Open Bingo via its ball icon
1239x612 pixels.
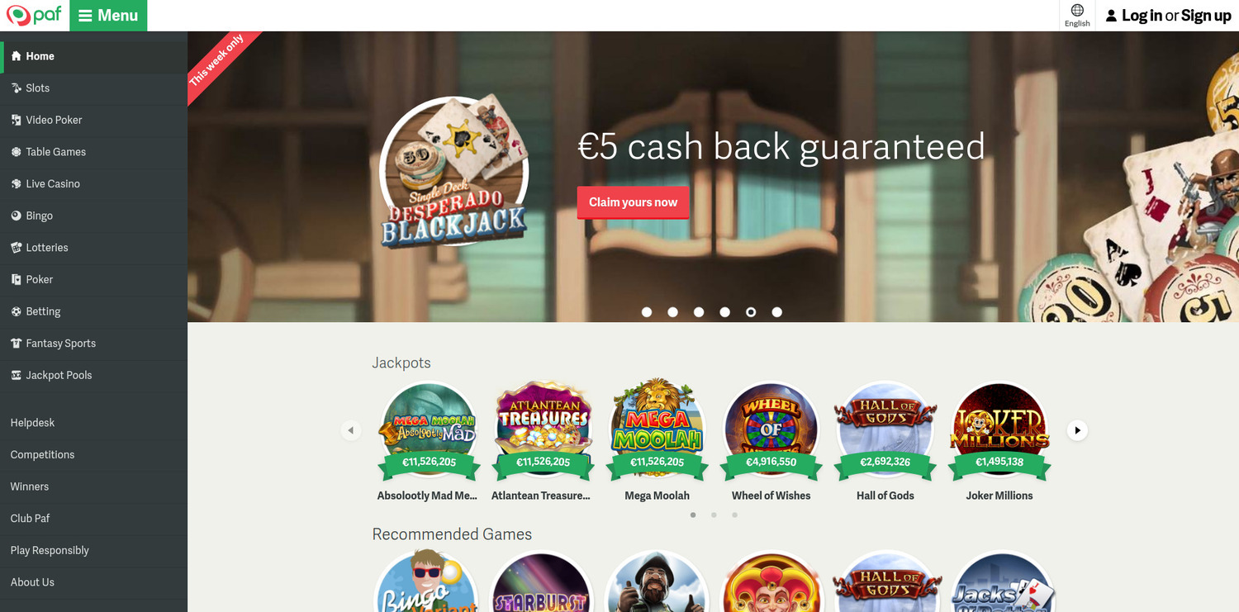[x=16, y=216]
